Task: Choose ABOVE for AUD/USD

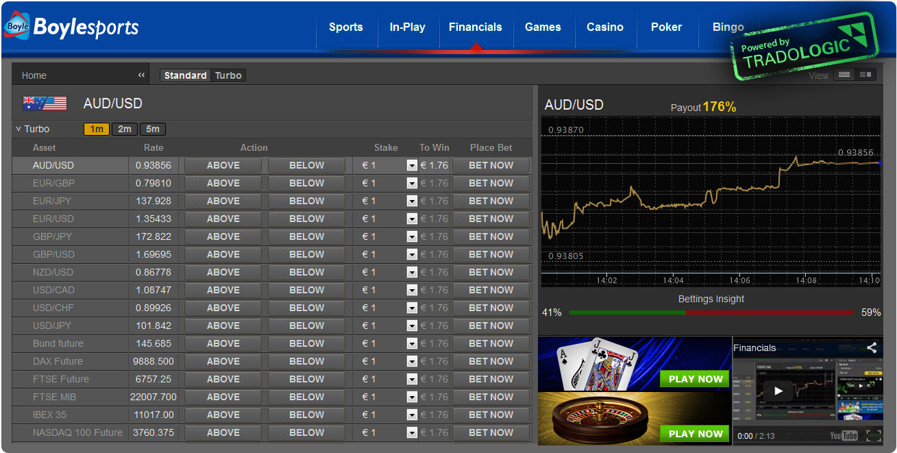Action: 223,165
